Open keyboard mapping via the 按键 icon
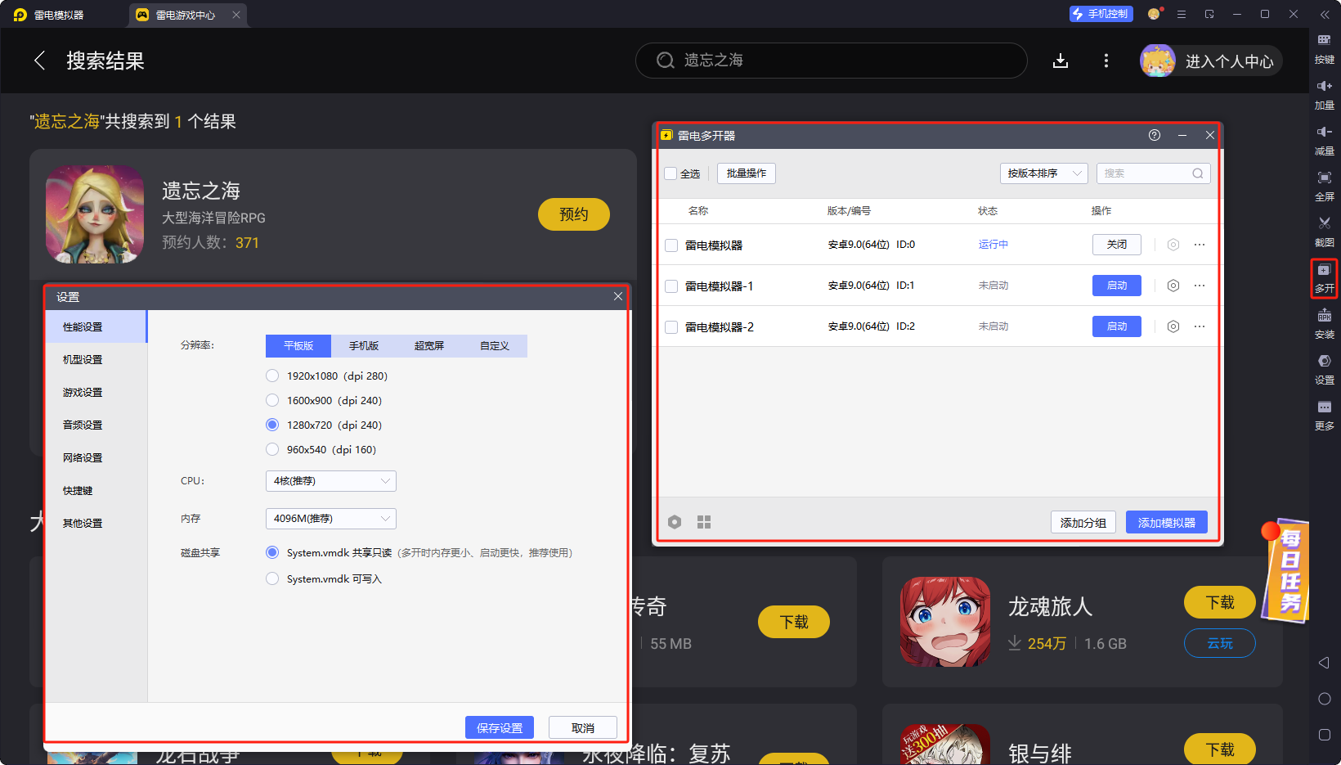 click(x=1325, y=47)
